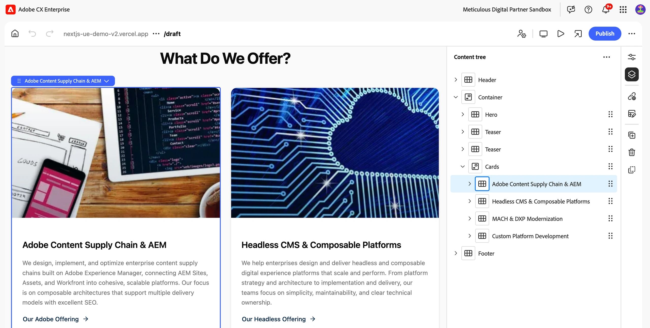Expand the Hero tree node
This screenshot has width=650, height=328.
(x=463, y=114)
